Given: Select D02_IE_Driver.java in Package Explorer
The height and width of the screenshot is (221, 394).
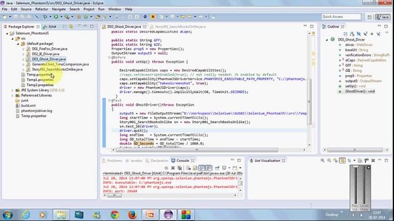Looking at the screenshot, I should (x=46, y=54).
